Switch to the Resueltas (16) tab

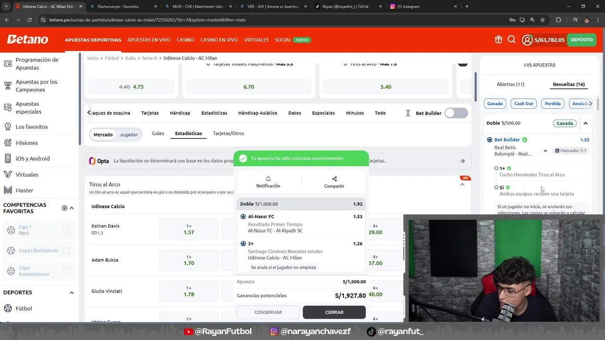point(569,84)
